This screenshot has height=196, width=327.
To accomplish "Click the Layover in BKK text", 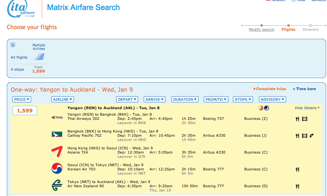I will tap(132, 123).
